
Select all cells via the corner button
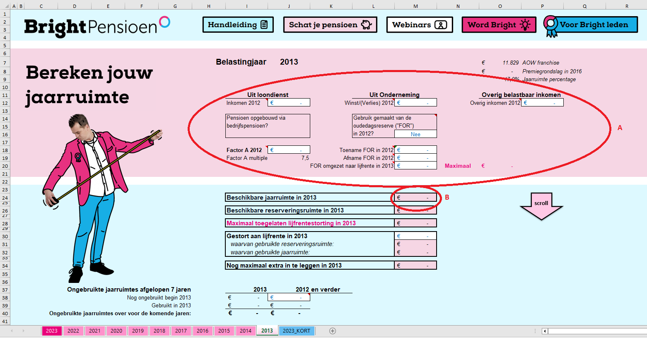pos(5,6)
